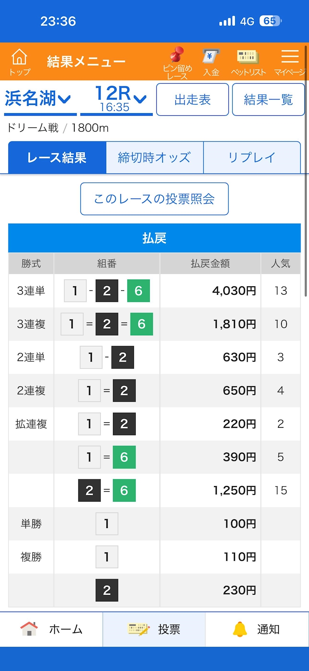Tap the 払戻 blue section header
Screen dimensions: 309x671
tap(154, 238)
